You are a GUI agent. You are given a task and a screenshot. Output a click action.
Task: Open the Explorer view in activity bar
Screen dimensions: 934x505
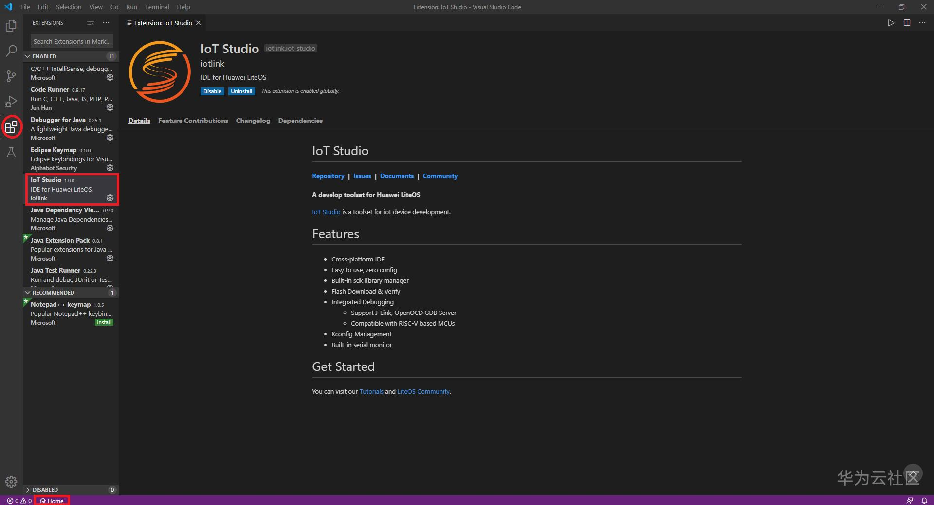(x=11, y=25)
